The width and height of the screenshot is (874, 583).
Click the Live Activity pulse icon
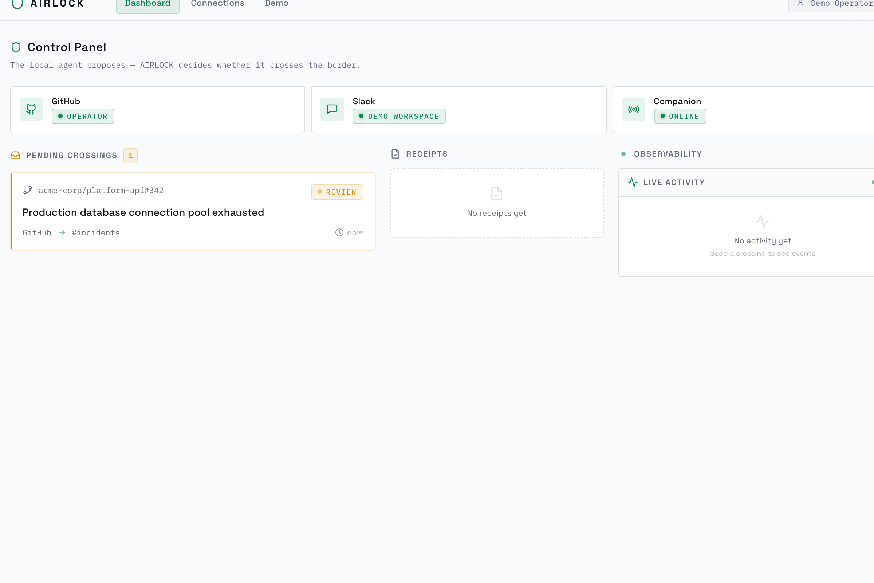pos(633,182)
